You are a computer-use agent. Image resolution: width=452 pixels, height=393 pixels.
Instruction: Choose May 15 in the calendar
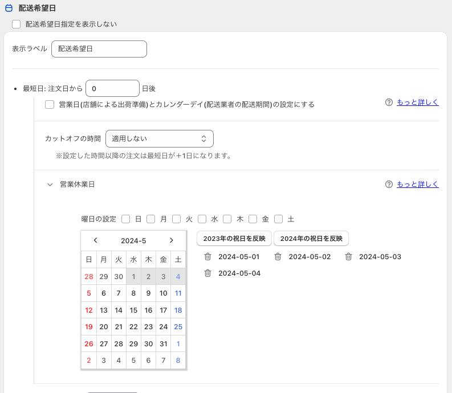point(133,310)
